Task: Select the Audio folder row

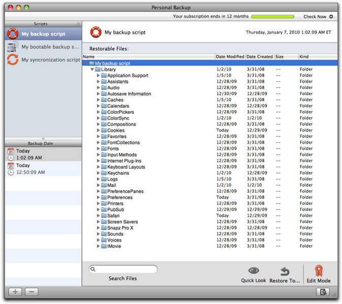Action: pyautogui.click(x=210, y=87)
